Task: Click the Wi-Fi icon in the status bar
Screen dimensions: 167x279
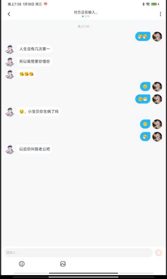Action: 148,4
